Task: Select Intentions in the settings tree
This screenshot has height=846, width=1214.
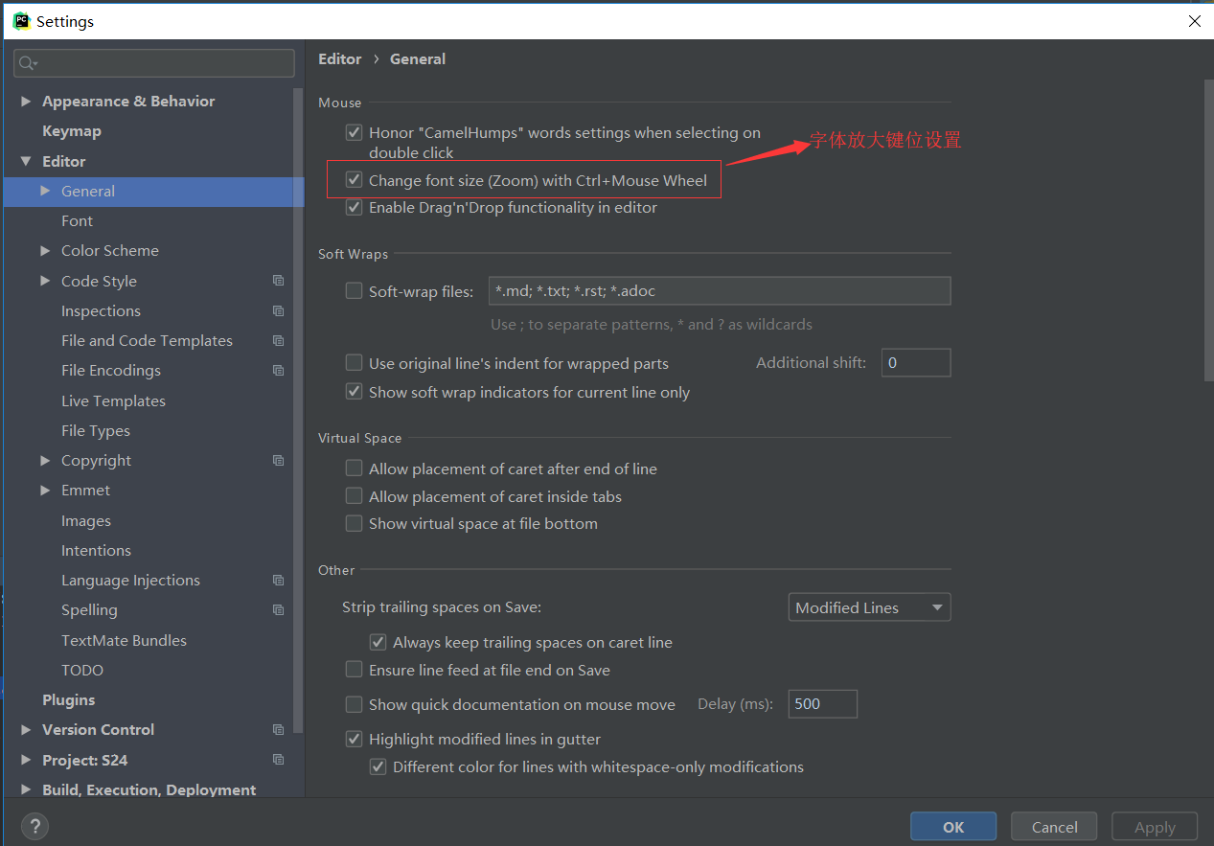Action: 96,550
